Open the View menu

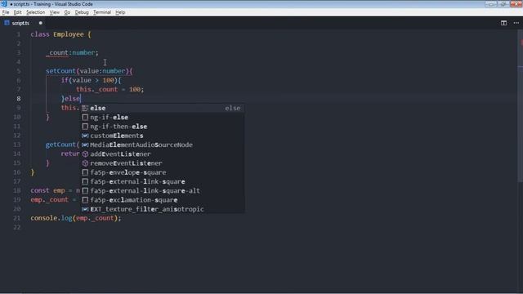[x=55, y=12]
